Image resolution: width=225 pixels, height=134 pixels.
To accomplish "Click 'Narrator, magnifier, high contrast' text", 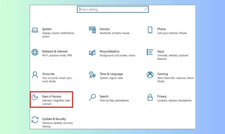I will click(56, 102).
